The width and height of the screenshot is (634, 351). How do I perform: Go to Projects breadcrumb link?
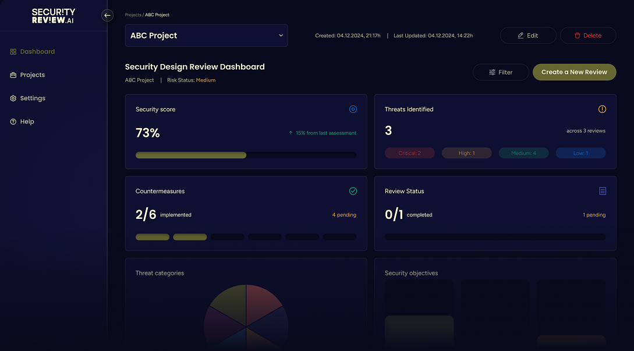(133, 15)
